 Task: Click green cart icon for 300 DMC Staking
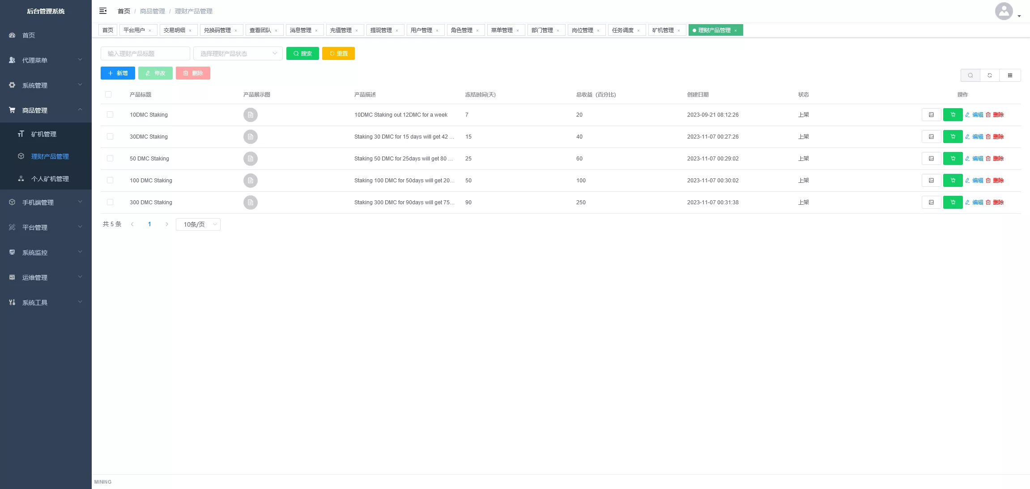[x=953, y=202]
